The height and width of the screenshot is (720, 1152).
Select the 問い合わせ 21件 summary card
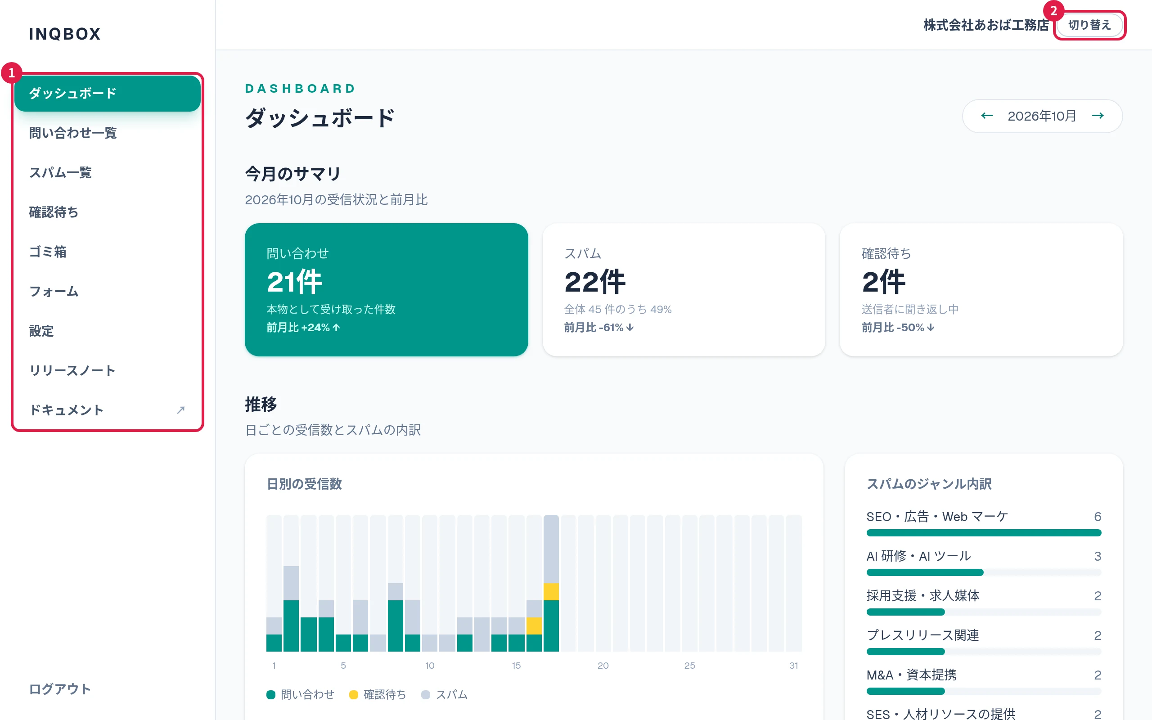pos(386,289)
